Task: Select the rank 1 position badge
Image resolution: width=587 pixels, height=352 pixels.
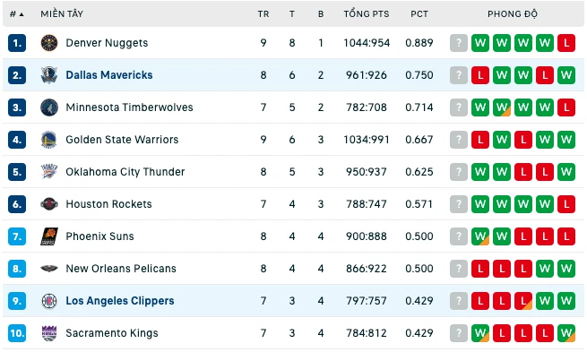Action: [17, 43]
